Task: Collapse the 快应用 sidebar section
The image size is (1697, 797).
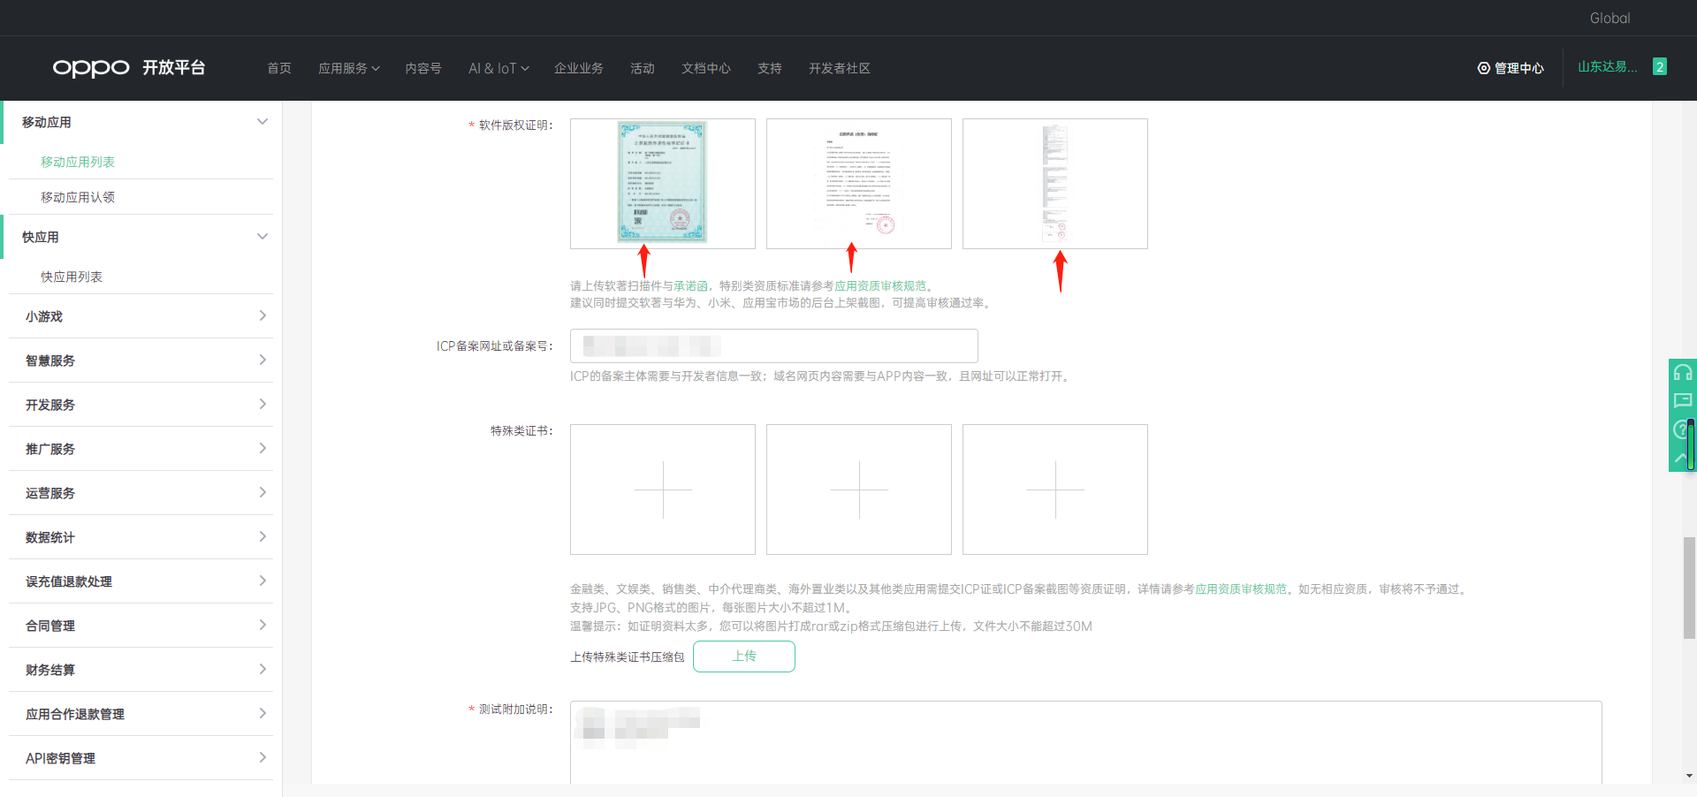Action: point(263,237)
